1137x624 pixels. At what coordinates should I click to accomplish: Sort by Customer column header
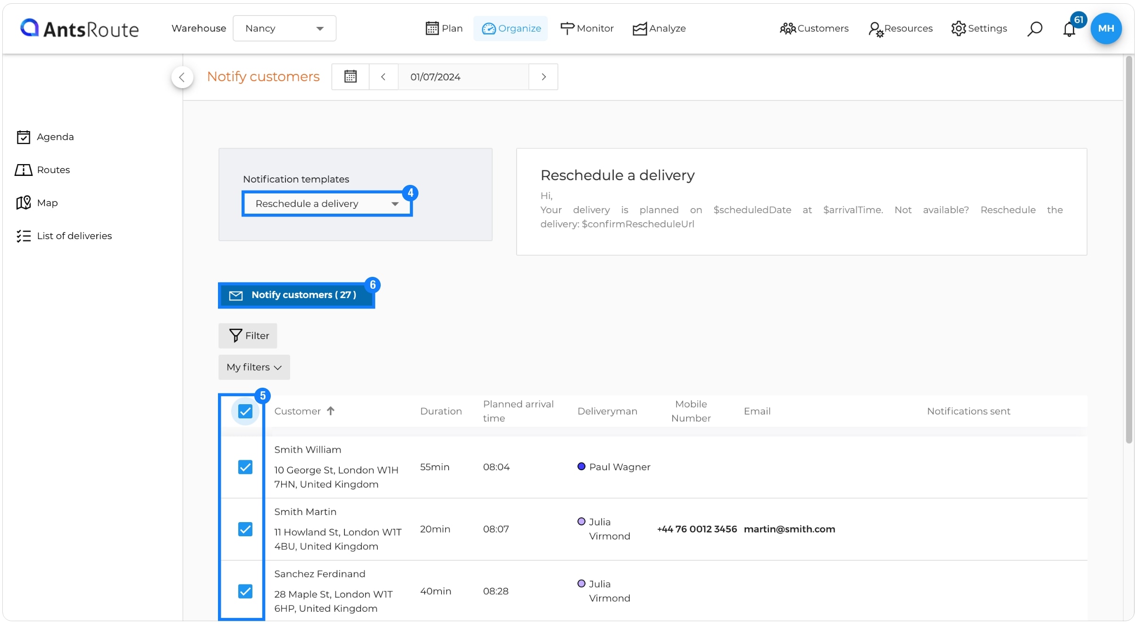pyautogui.click(x=297, y=411)
